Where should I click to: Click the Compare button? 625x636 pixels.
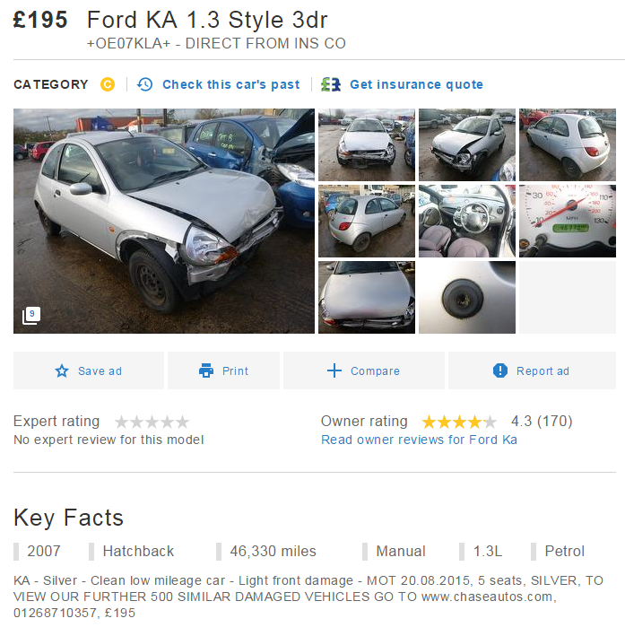[x=364, y=370]
